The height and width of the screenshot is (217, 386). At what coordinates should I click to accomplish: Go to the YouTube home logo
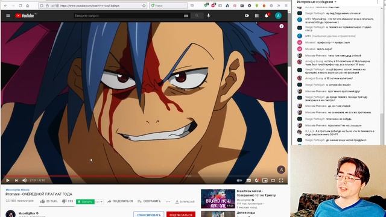(x=25, y=16)
